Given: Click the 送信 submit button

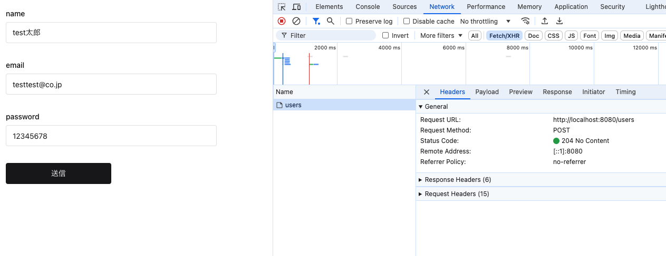Looking at the screenshot, I should coord(59,173).
